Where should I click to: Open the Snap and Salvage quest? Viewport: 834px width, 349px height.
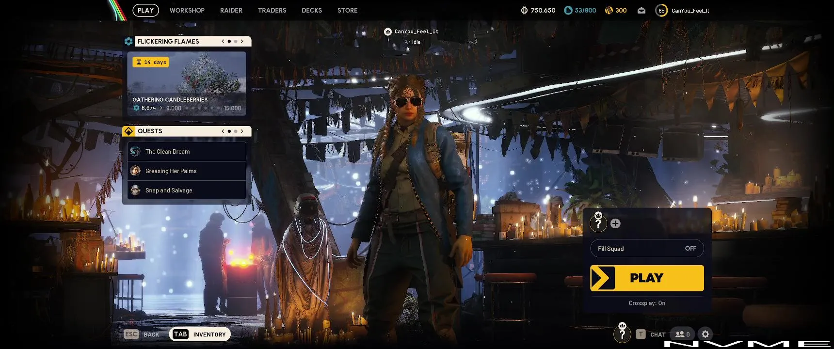tap(187, 190)
